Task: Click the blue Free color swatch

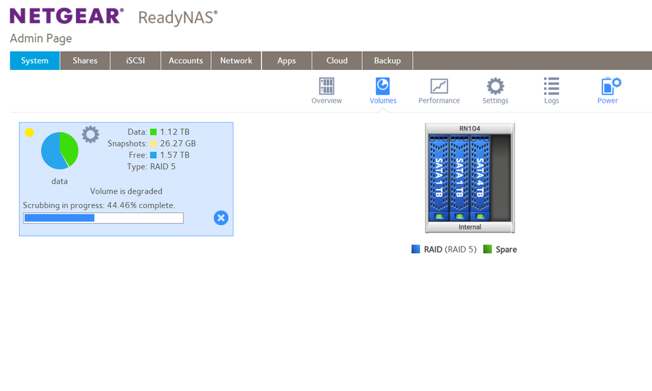Action: click(154, 155)
